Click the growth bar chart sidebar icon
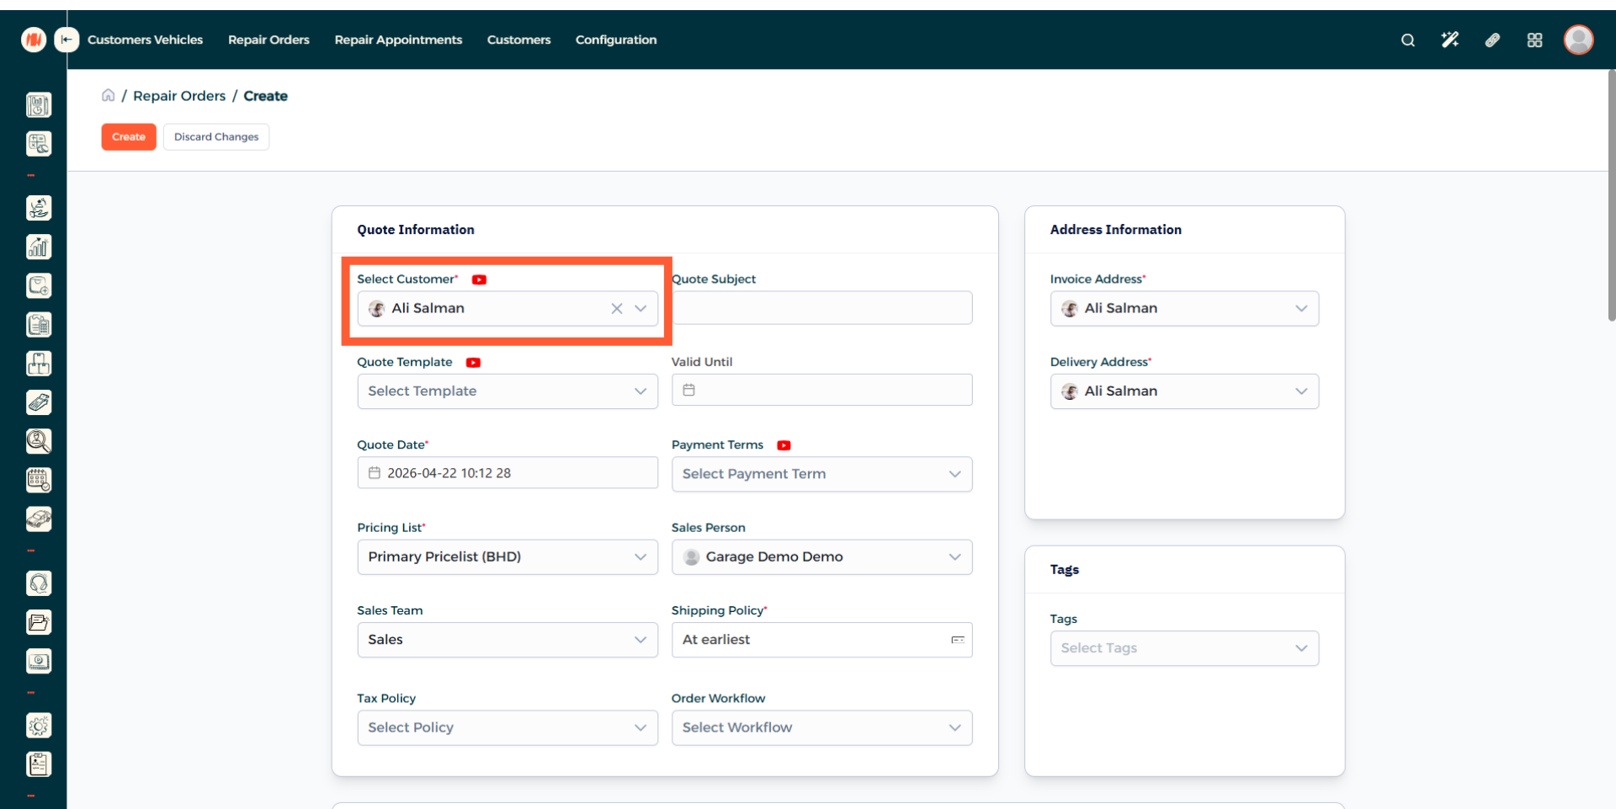Screen dimensions: 1616x809 click(39, 247)
